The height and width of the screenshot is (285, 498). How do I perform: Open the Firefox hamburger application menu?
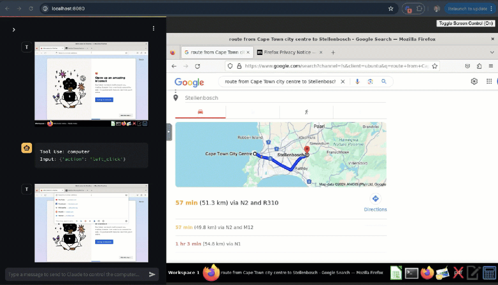tap(492, 66)
